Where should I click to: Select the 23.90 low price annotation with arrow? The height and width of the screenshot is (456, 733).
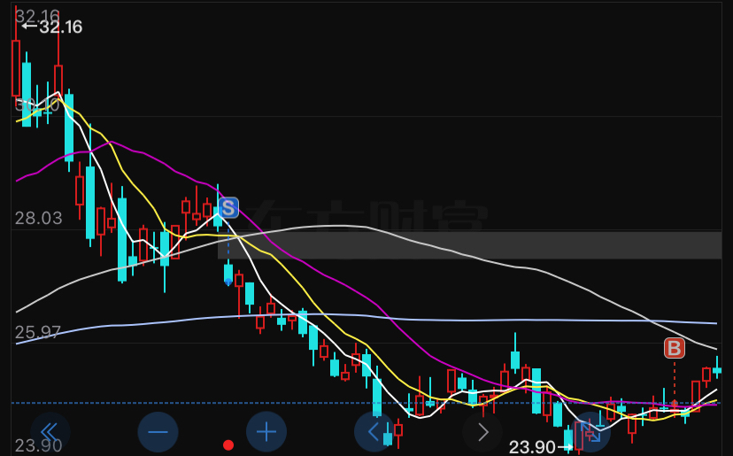pyautogui.click(x=540, y=447)
